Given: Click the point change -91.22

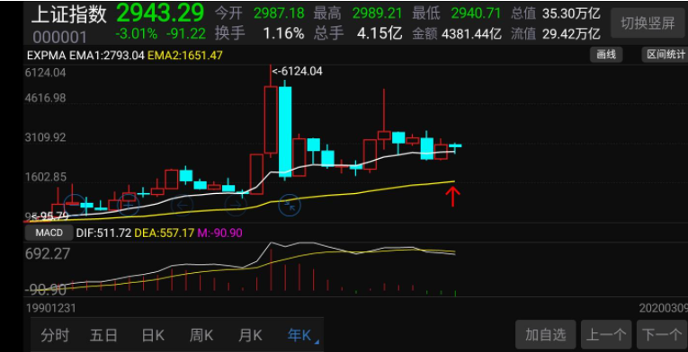Looking at the screenshot, I should pyautogui.click(x=185, y=33).
